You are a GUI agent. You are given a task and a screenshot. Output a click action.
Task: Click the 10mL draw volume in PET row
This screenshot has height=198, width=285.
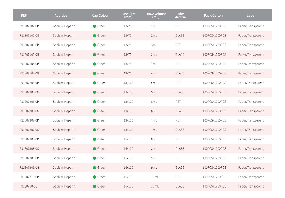point(155,177)
